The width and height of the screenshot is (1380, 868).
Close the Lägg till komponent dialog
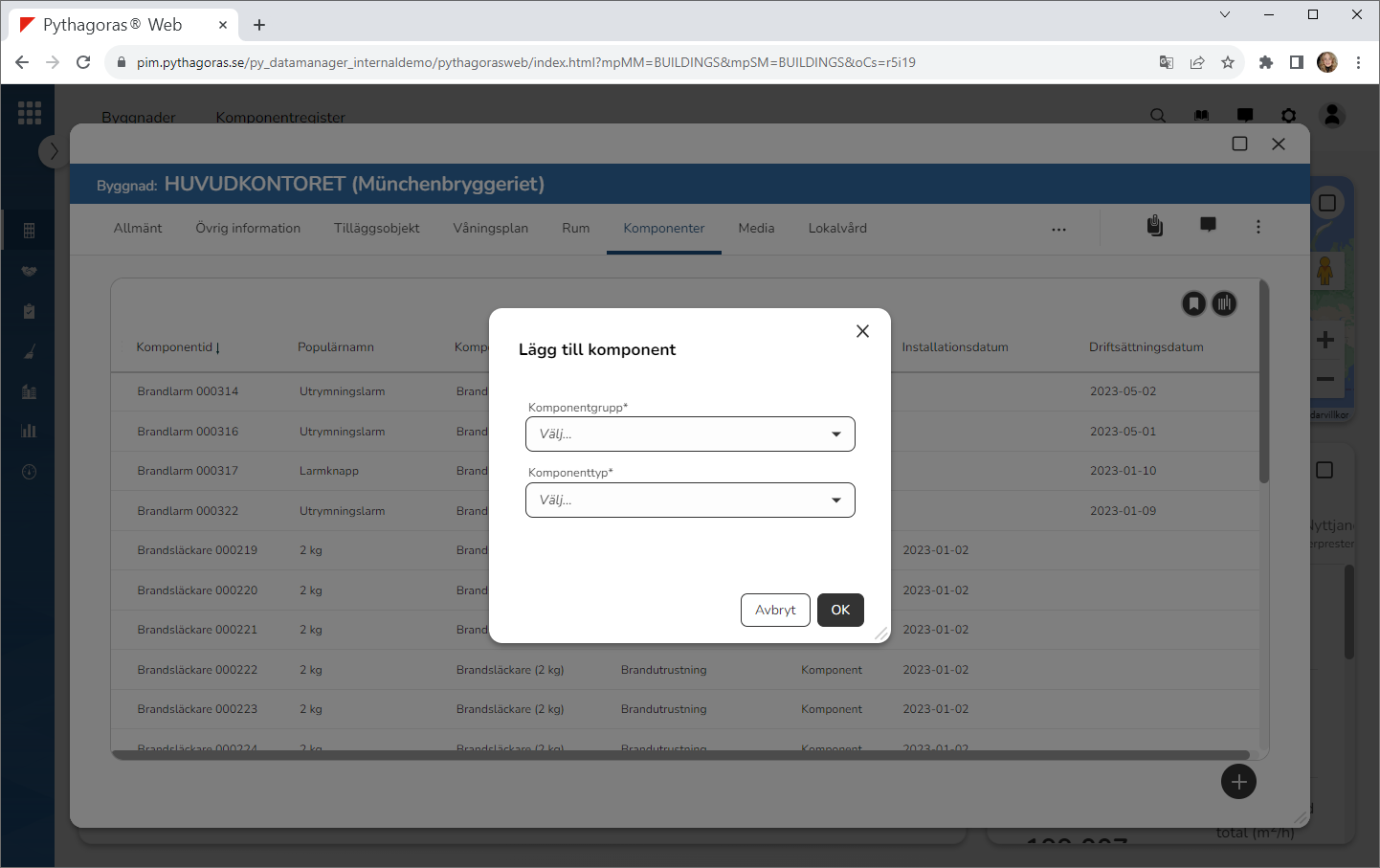[x=862, y=331]
